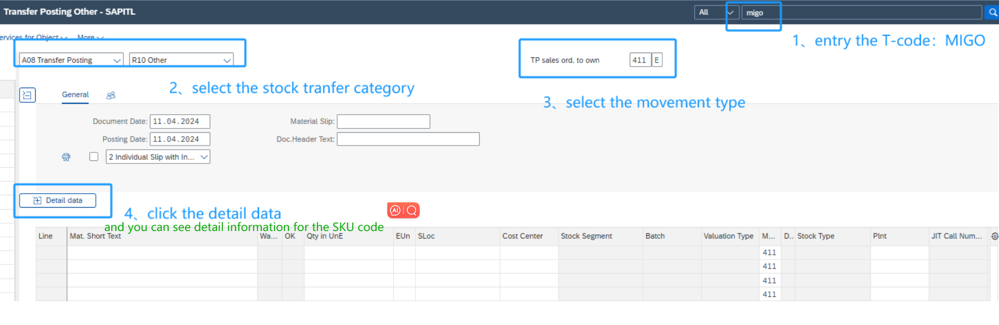
Task: Expand the Individual Slip dropdown
Action: [x=204, y=157]
